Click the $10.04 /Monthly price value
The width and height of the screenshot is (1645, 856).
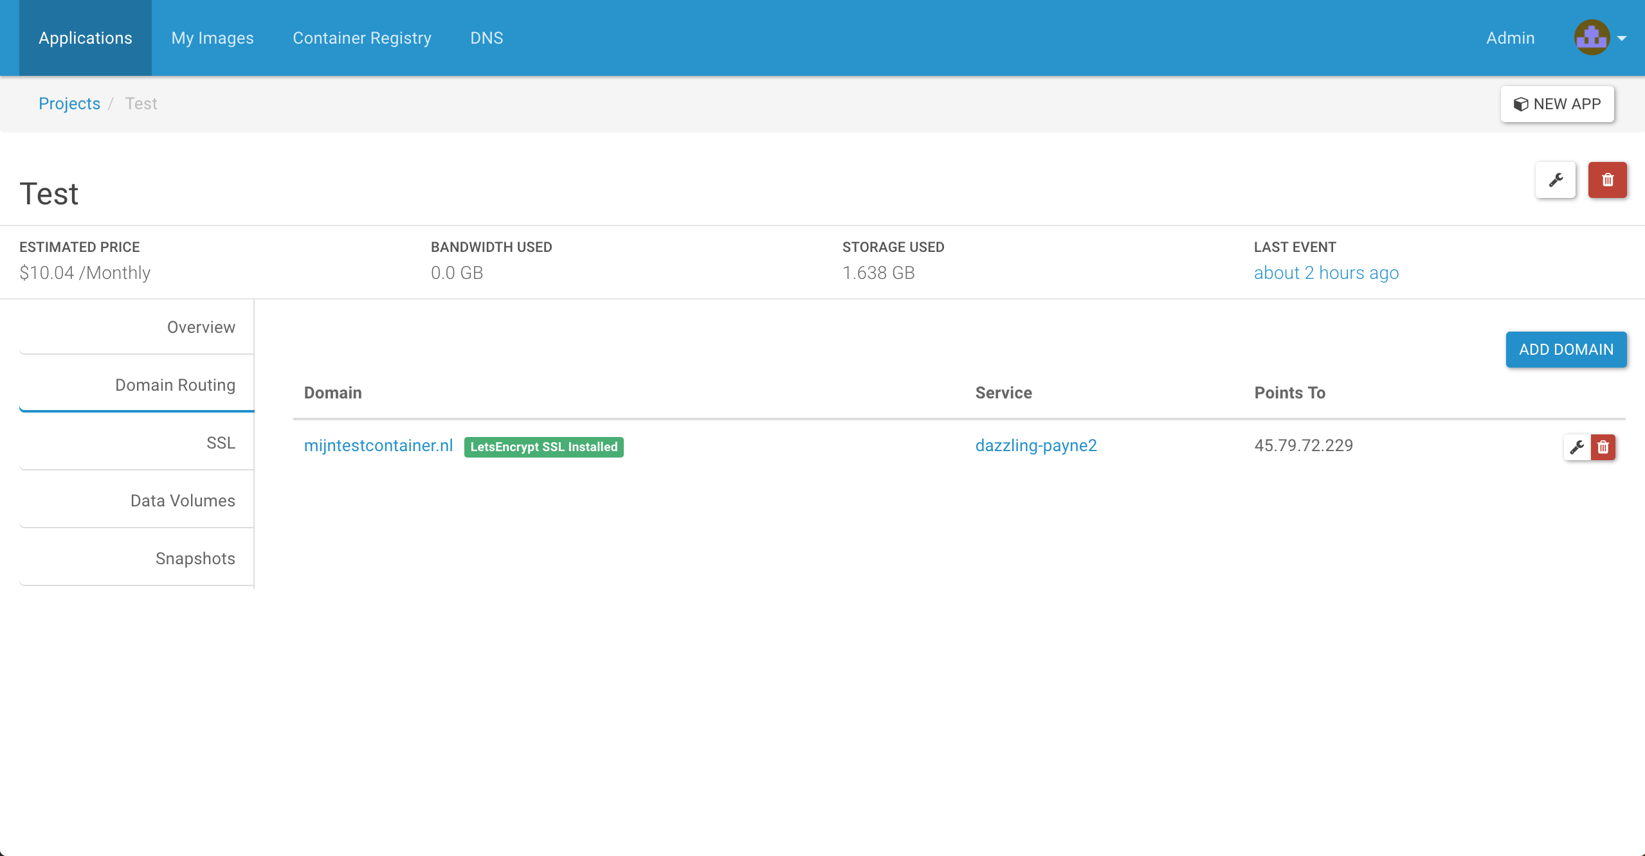pos(85,272)
